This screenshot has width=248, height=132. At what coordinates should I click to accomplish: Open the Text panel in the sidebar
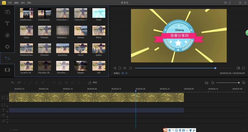(x=7, y=23)
